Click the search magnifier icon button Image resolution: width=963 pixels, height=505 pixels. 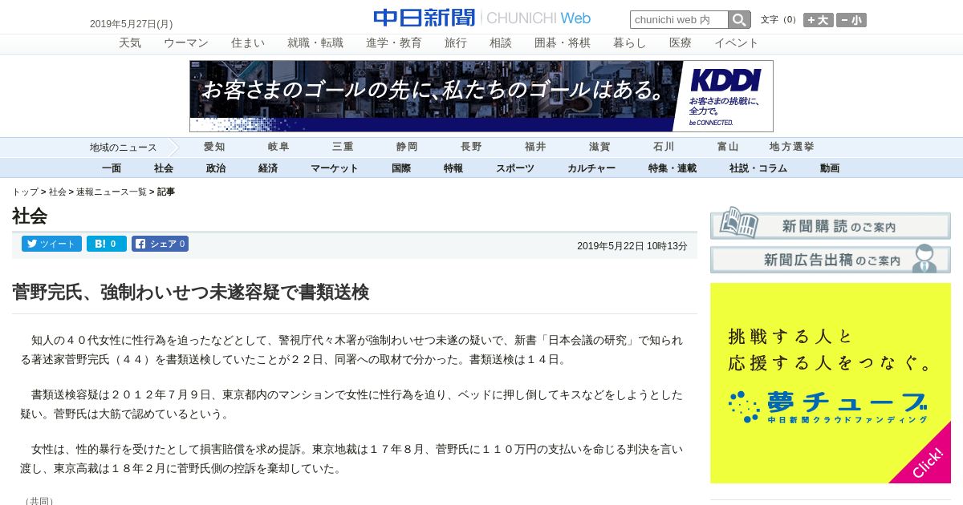click(739, 20)
